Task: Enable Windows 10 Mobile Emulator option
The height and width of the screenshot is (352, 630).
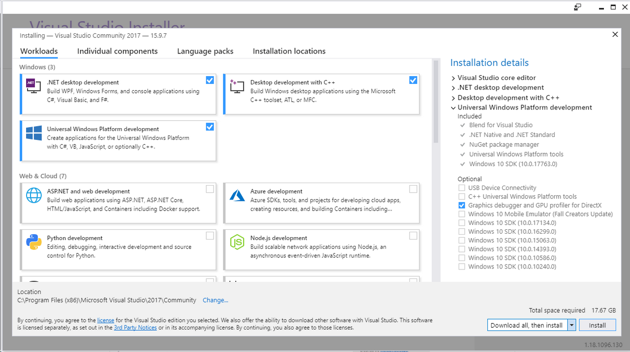Action: point(462,214)
